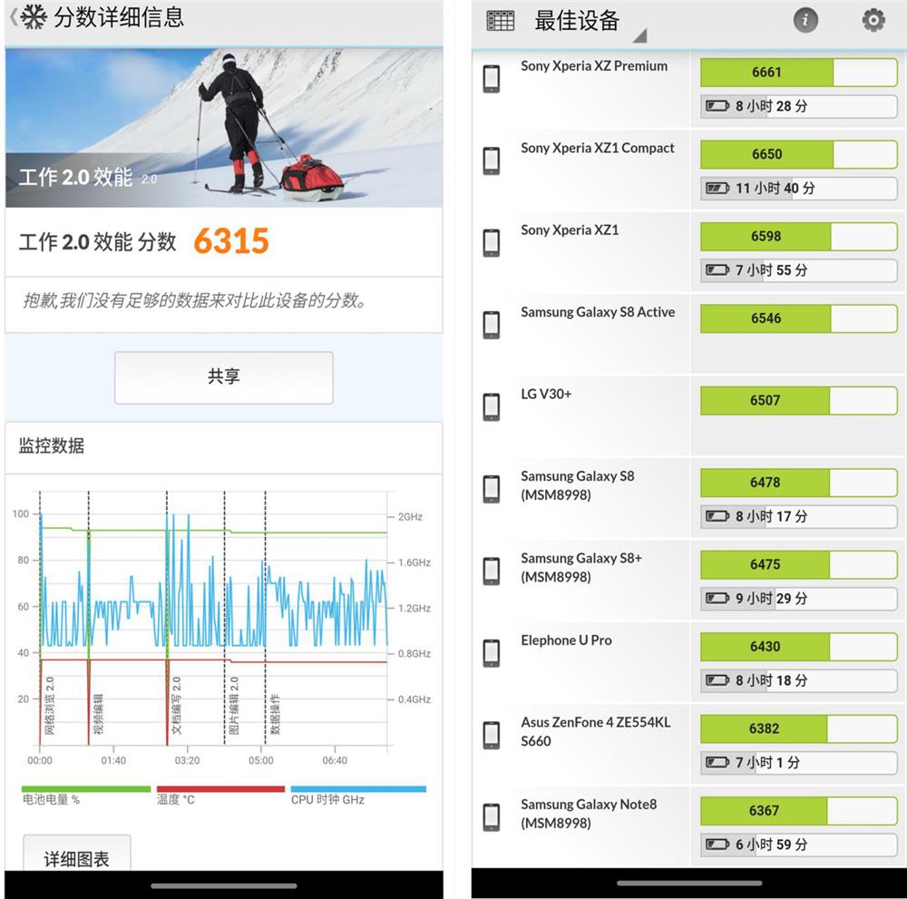The image size is (907, 899).
Task: Select the 最佳设备 title
Action: coord(576,21)
